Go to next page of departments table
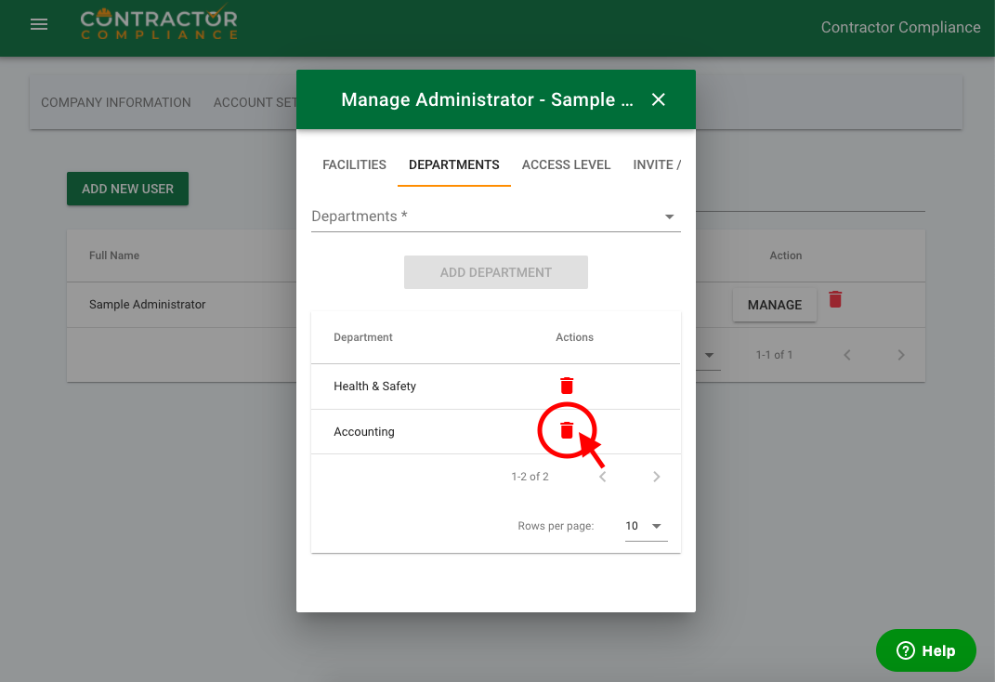 click(x=656, y=477)
